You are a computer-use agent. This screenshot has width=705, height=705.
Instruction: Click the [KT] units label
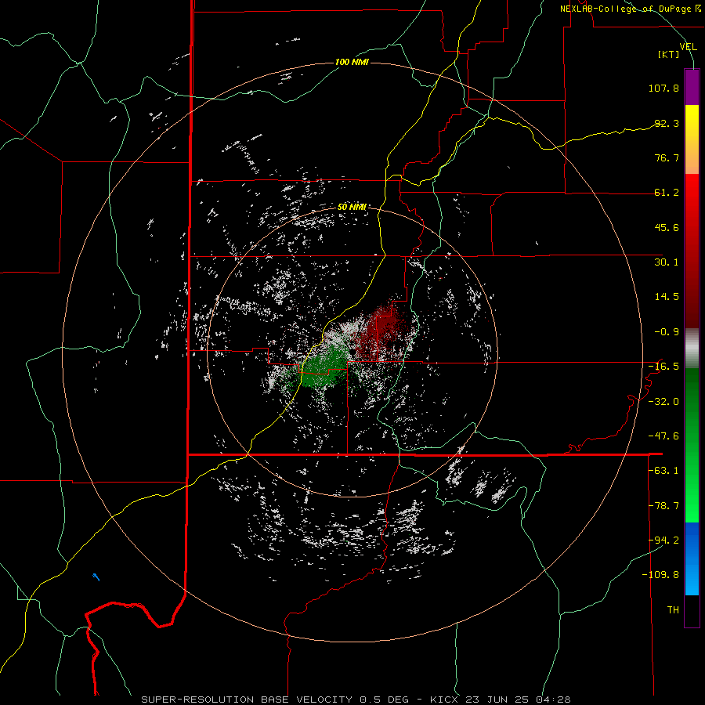(669, 54)
